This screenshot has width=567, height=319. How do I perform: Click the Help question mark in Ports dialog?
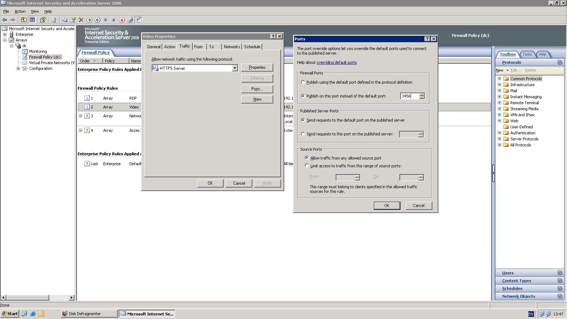pyautogui.click(x=427, y=39)
